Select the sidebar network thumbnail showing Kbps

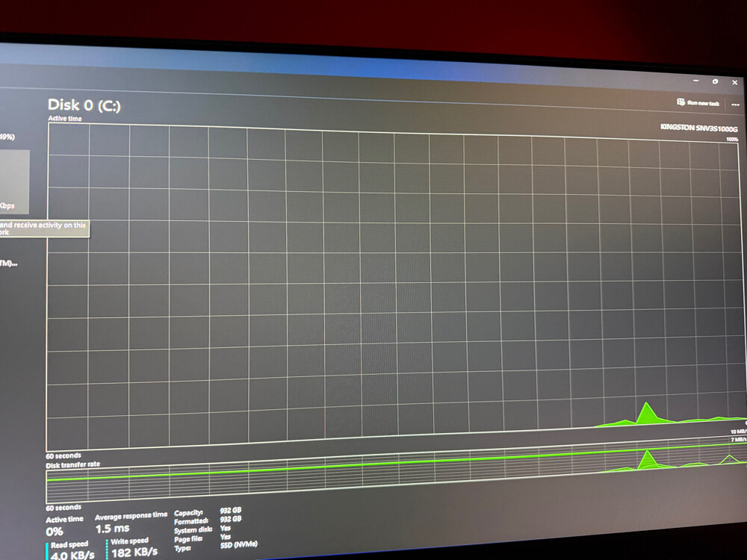point(14,181)
